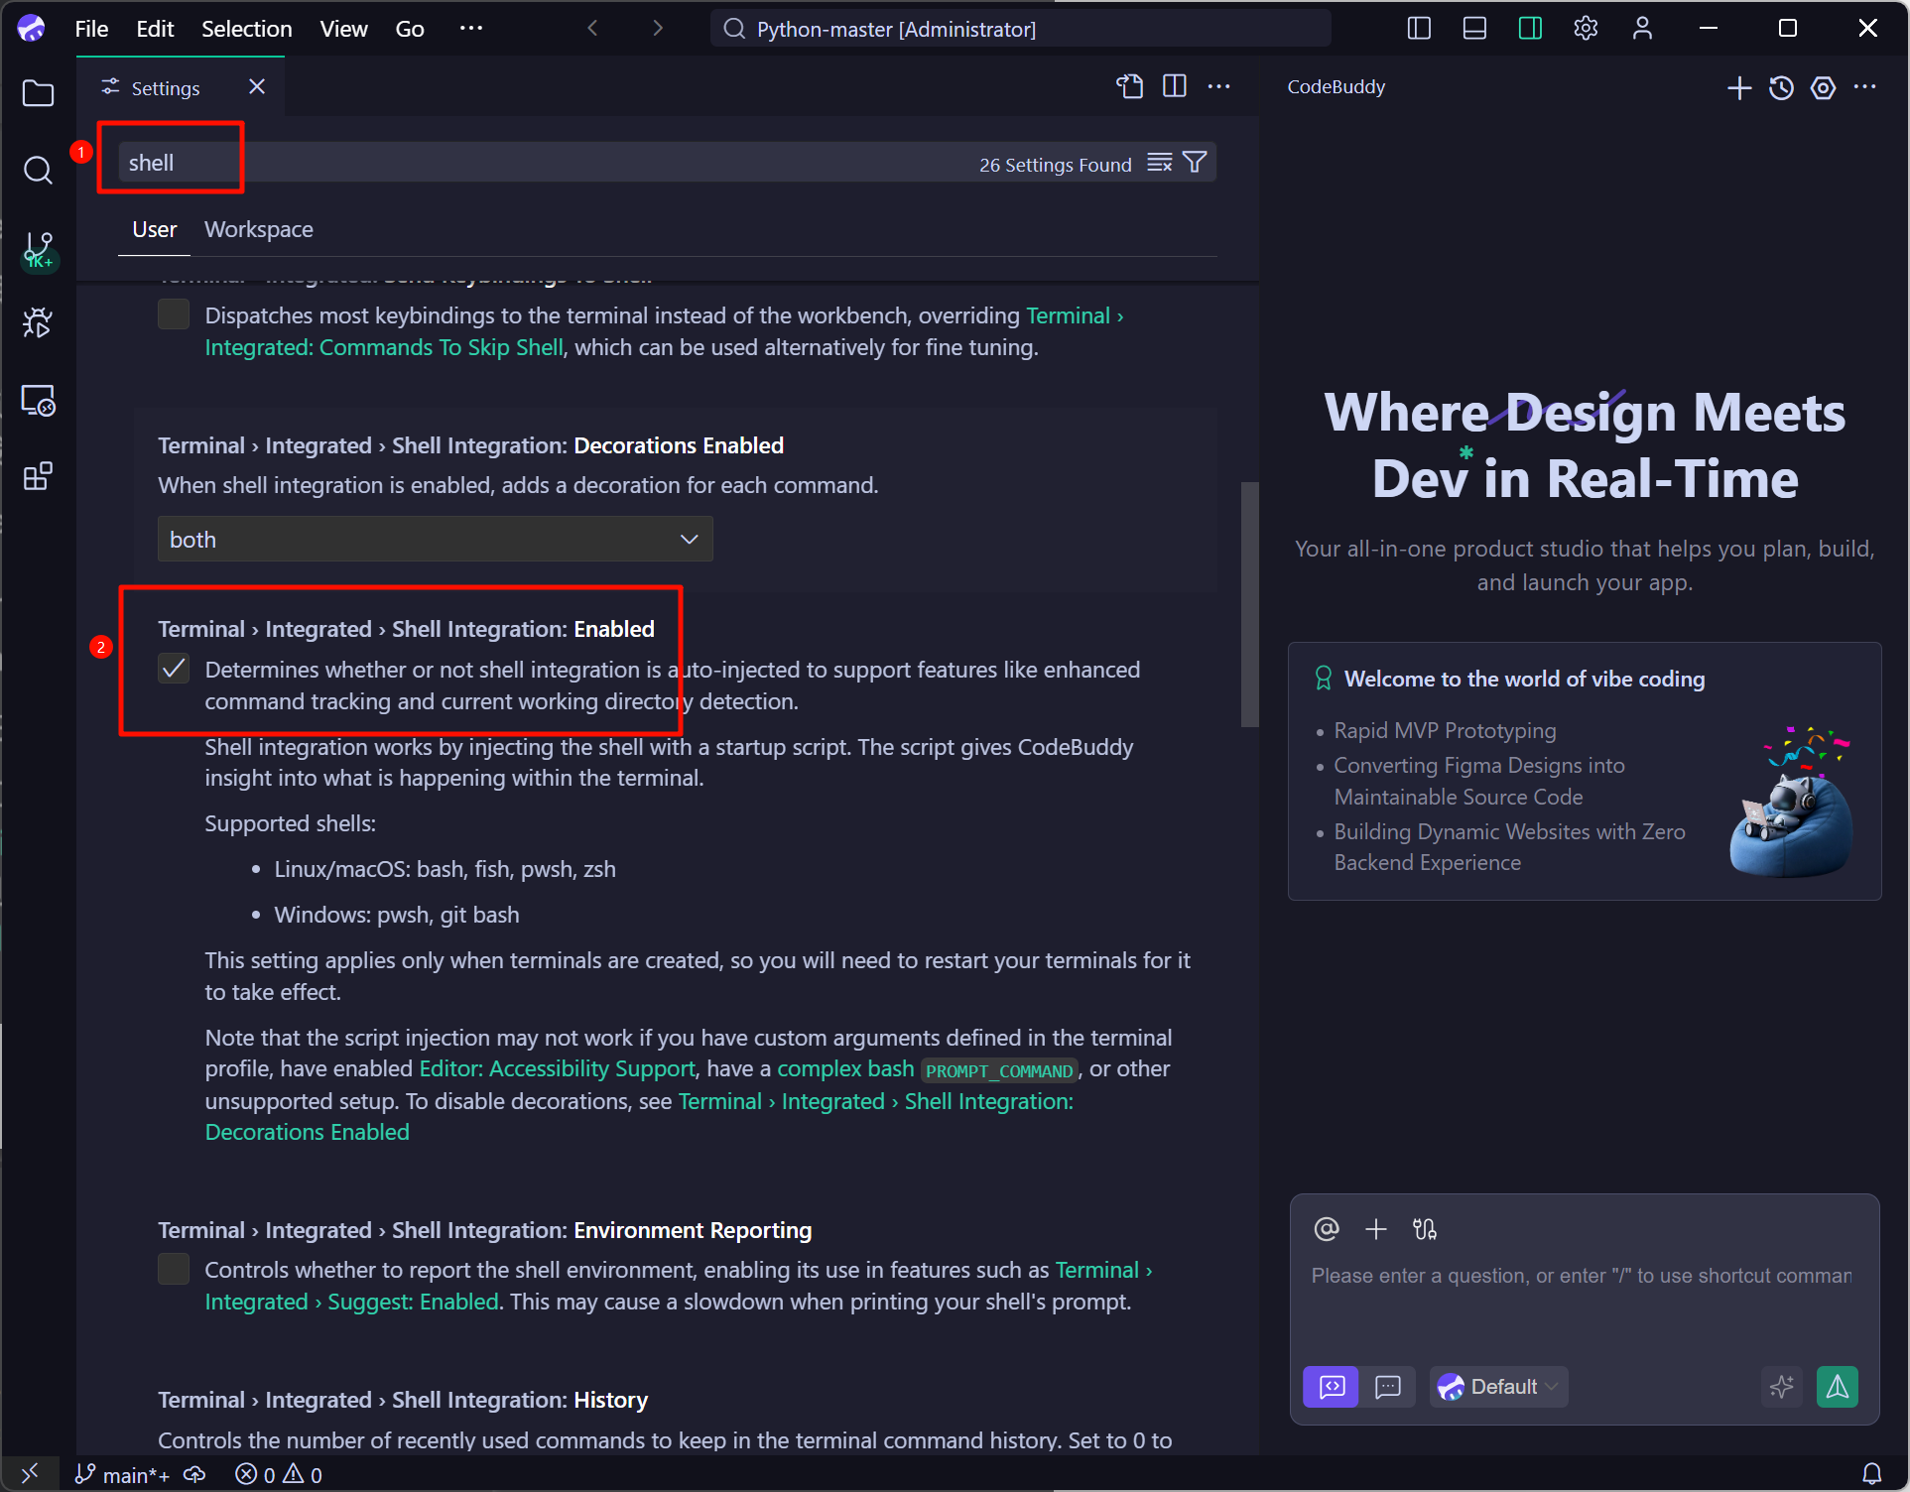1910x1492 pixels.
Task: Open Run and Debug bug icon
Action: click(x=38, y=322)
